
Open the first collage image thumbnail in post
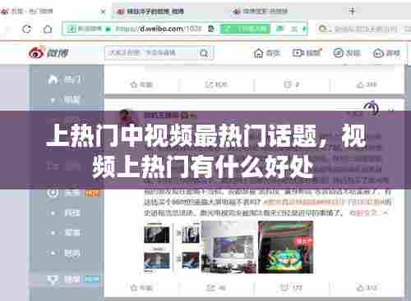click(x=172, y=248)
